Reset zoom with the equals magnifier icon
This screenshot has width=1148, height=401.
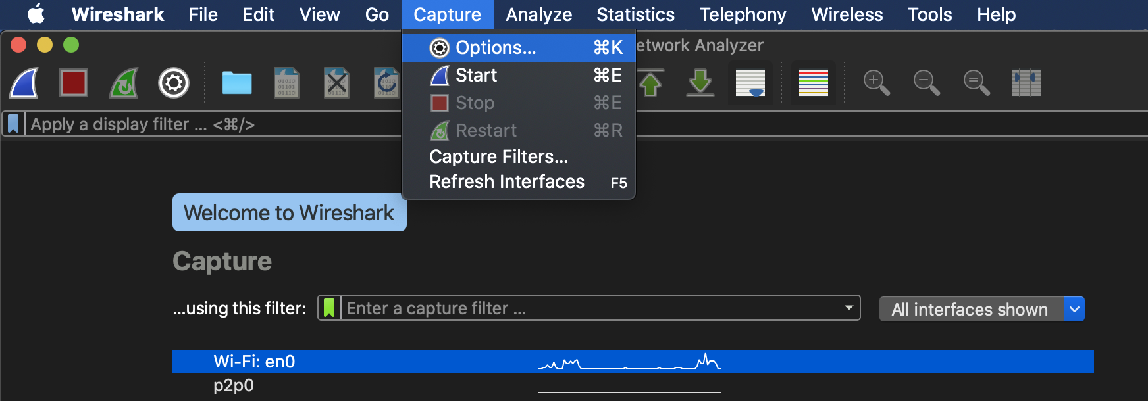tap(976, 83)
